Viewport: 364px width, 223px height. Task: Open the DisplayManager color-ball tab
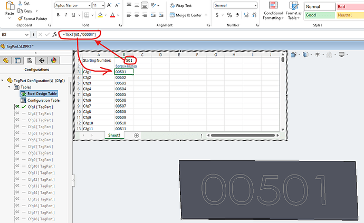pyautogui.click(x=53, y=61)
